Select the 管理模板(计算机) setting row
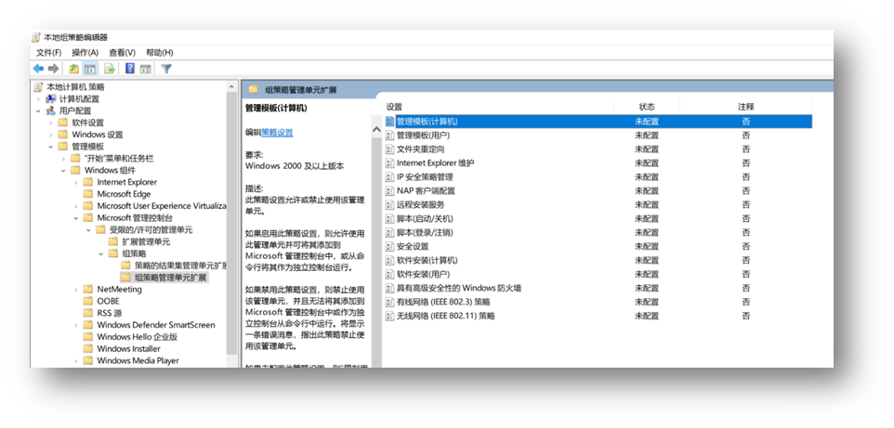Screen dimensions: 894x428 (598, 122)
